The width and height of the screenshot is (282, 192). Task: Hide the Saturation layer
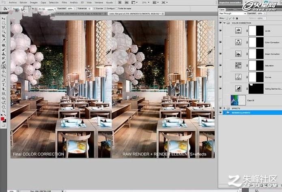click(x=220, y=65)
